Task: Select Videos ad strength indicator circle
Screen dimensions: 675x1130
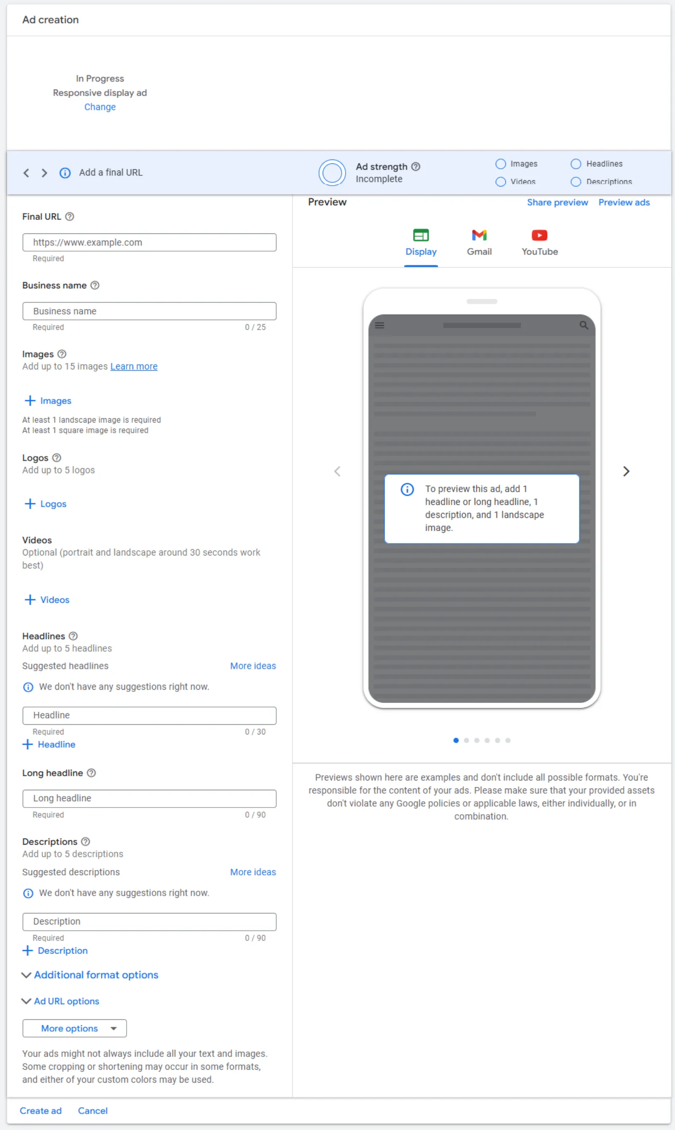Action: coord(501,182)
